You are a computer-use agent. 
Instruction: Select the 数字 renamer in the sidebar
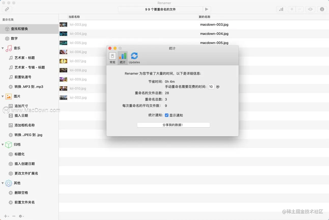(29, 39)
